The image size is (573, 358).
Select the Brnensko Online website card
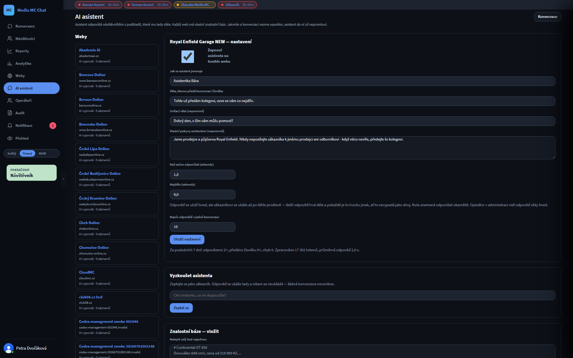117,130
